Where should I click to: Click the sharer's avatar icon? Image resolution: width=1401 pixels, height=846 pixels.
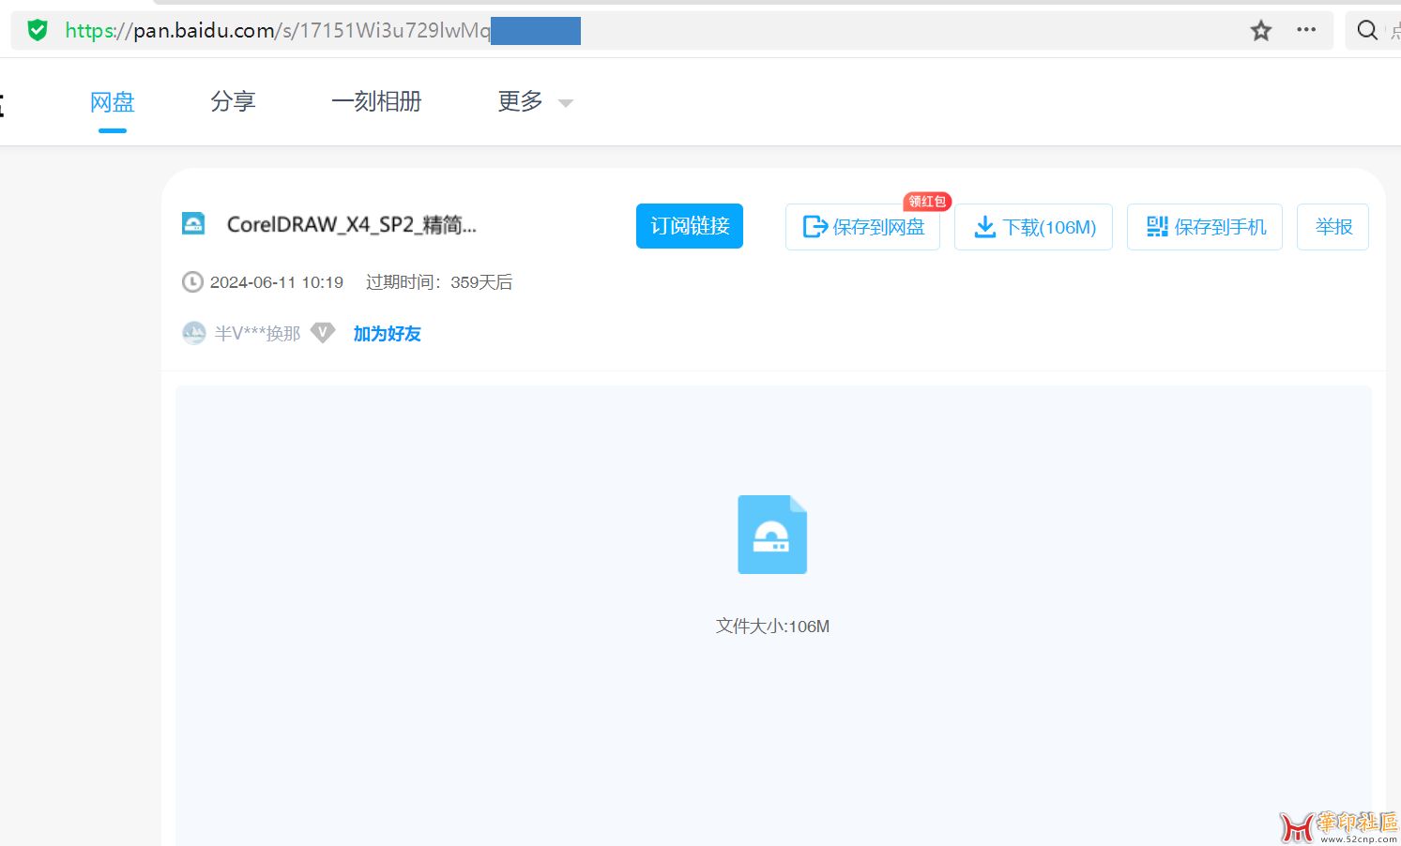194,333
